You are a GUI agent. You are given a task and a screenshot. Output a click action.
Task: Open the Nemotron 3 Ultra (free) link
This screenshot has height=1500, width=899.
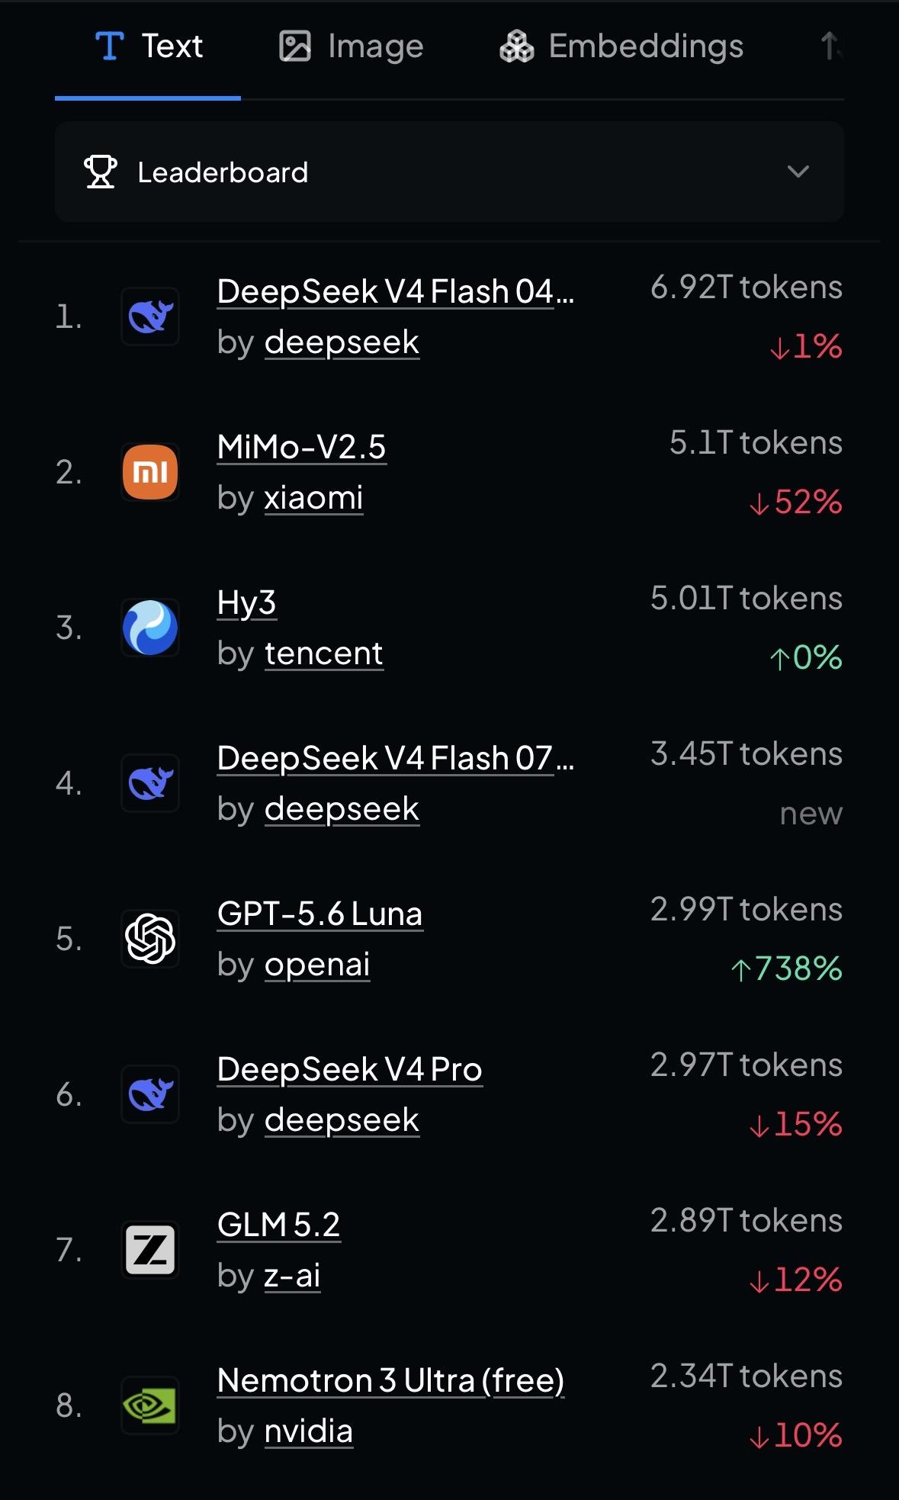(x=390, y=1380)
